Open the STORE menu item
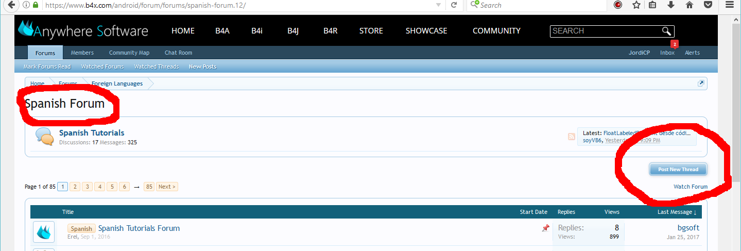Viewport: 741px width, 251px height. [371, 31]
